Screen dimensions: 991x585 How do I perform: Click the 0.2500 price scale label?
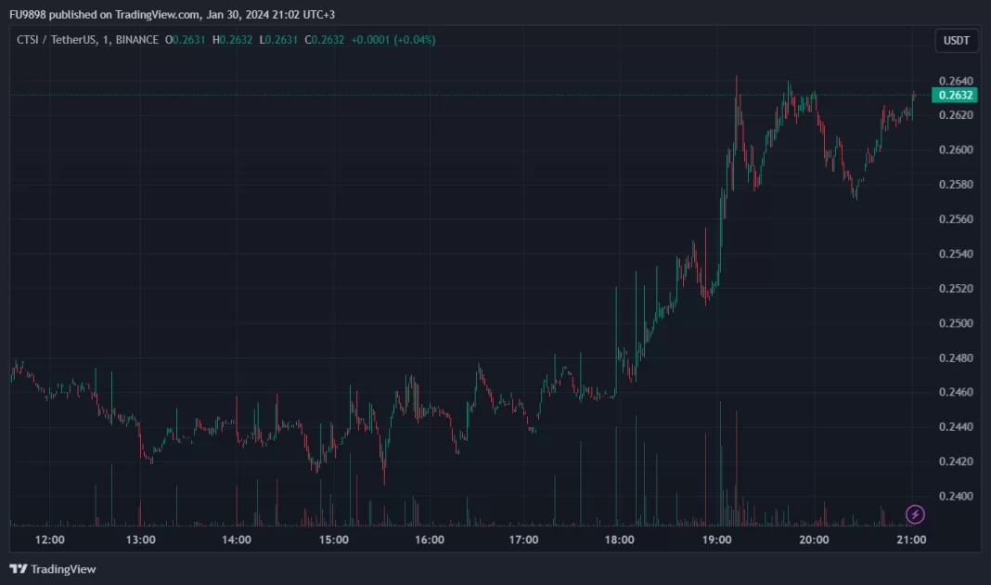[955, 323]
